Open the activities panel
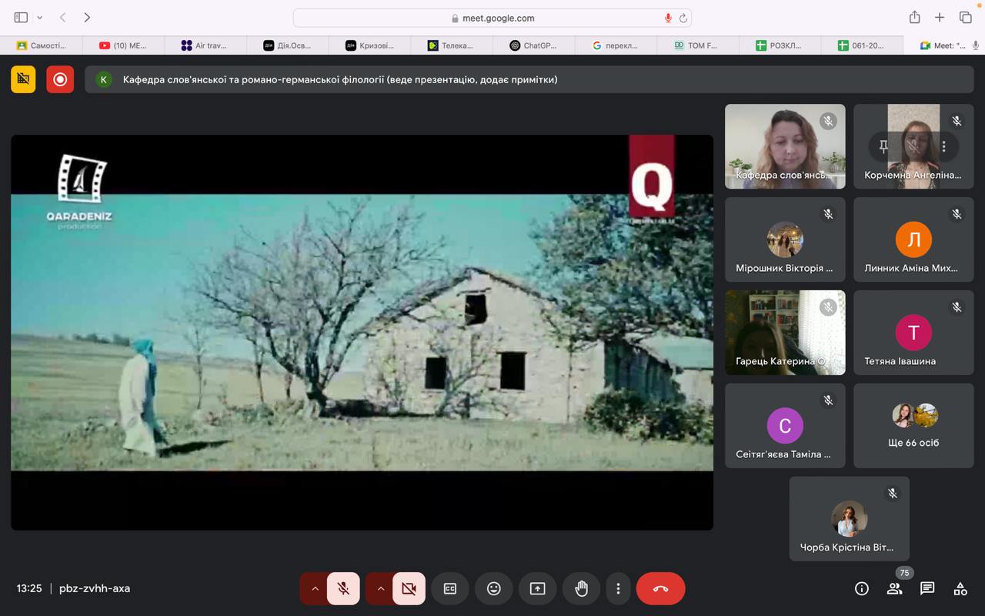 (x=960, y=588)
